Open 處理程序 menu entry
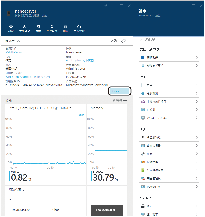The image size is (205, 217). (169, 162)
